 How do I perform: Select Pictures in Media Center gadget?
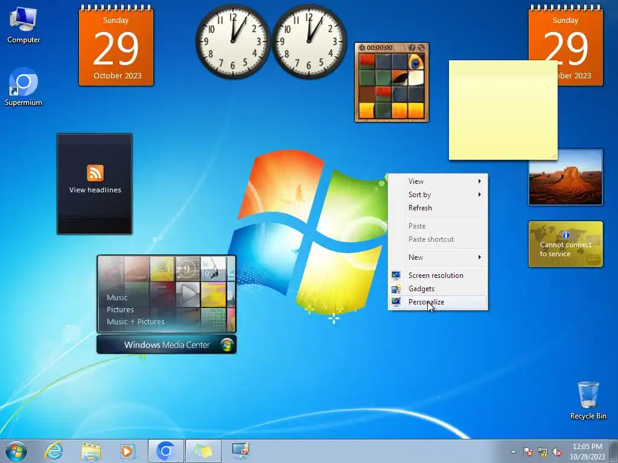tap(120, 309)
